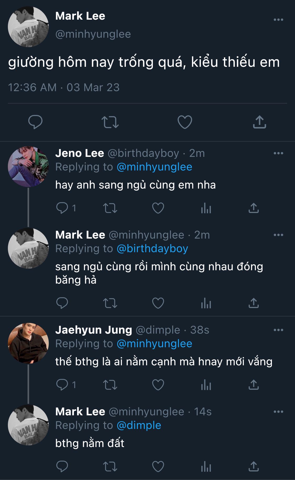The image size is (295, 480).
Task: Open more options on main tweet
Action: [x=278, y=20]
